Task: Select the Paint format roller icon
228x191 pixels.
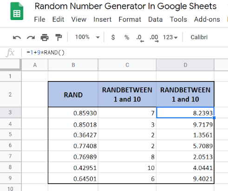Action: coord(59,37)
